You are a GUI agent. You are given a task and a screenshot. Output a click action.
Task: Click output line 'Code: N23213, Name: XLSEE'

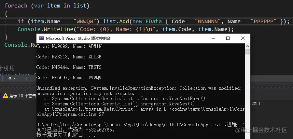pos(69,57)
